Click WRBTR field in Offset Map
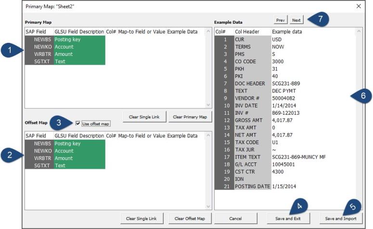Image resolution: width=373 pixels, height=229 pixels. pos(42,158)
